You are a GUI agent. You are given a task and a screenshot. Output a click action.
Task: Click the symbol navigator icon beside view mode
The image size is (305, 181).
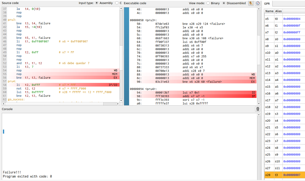251,3
